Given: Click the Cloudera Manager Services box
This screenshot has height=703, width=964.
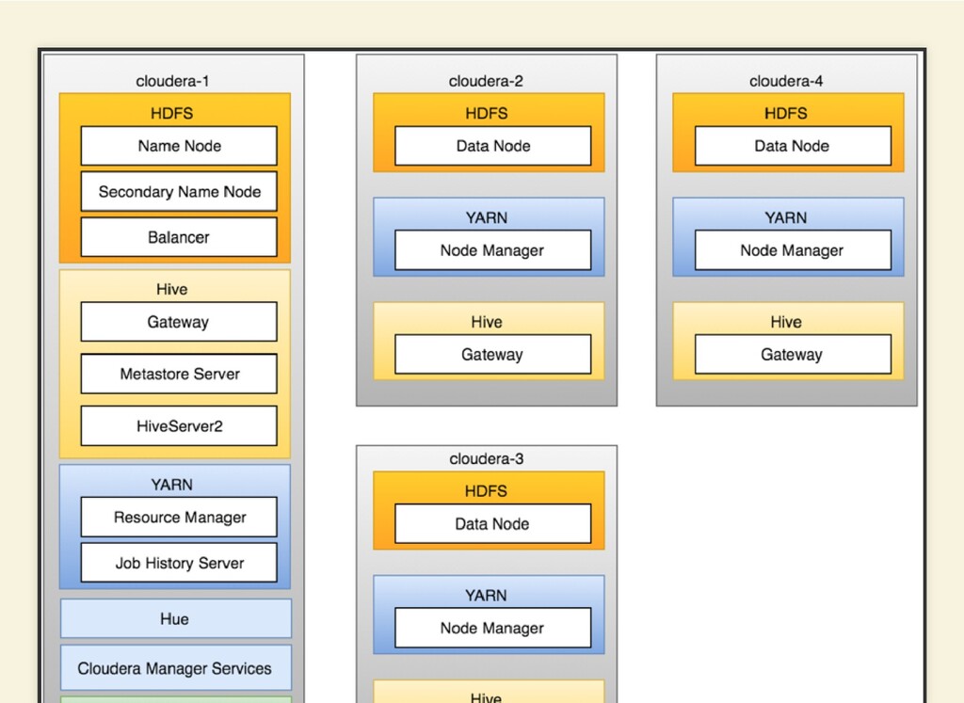Looking at the screenshot, I should 176,667.
